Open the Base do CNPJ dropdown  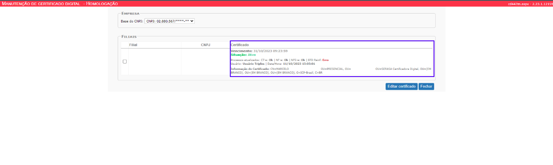coord(170,21)
